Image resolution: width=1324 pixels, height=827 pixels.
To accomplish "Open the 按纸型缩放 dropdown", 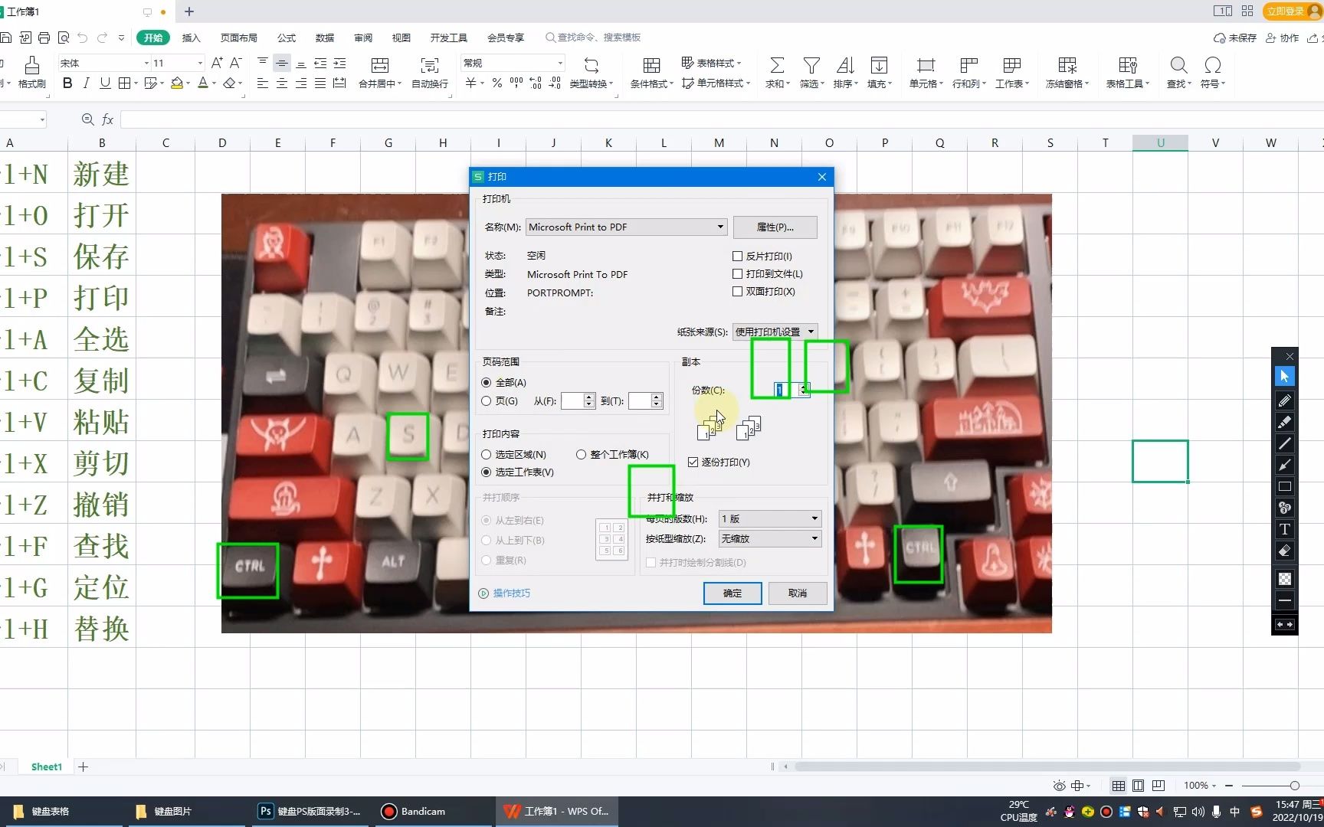I will click(770, 539).
